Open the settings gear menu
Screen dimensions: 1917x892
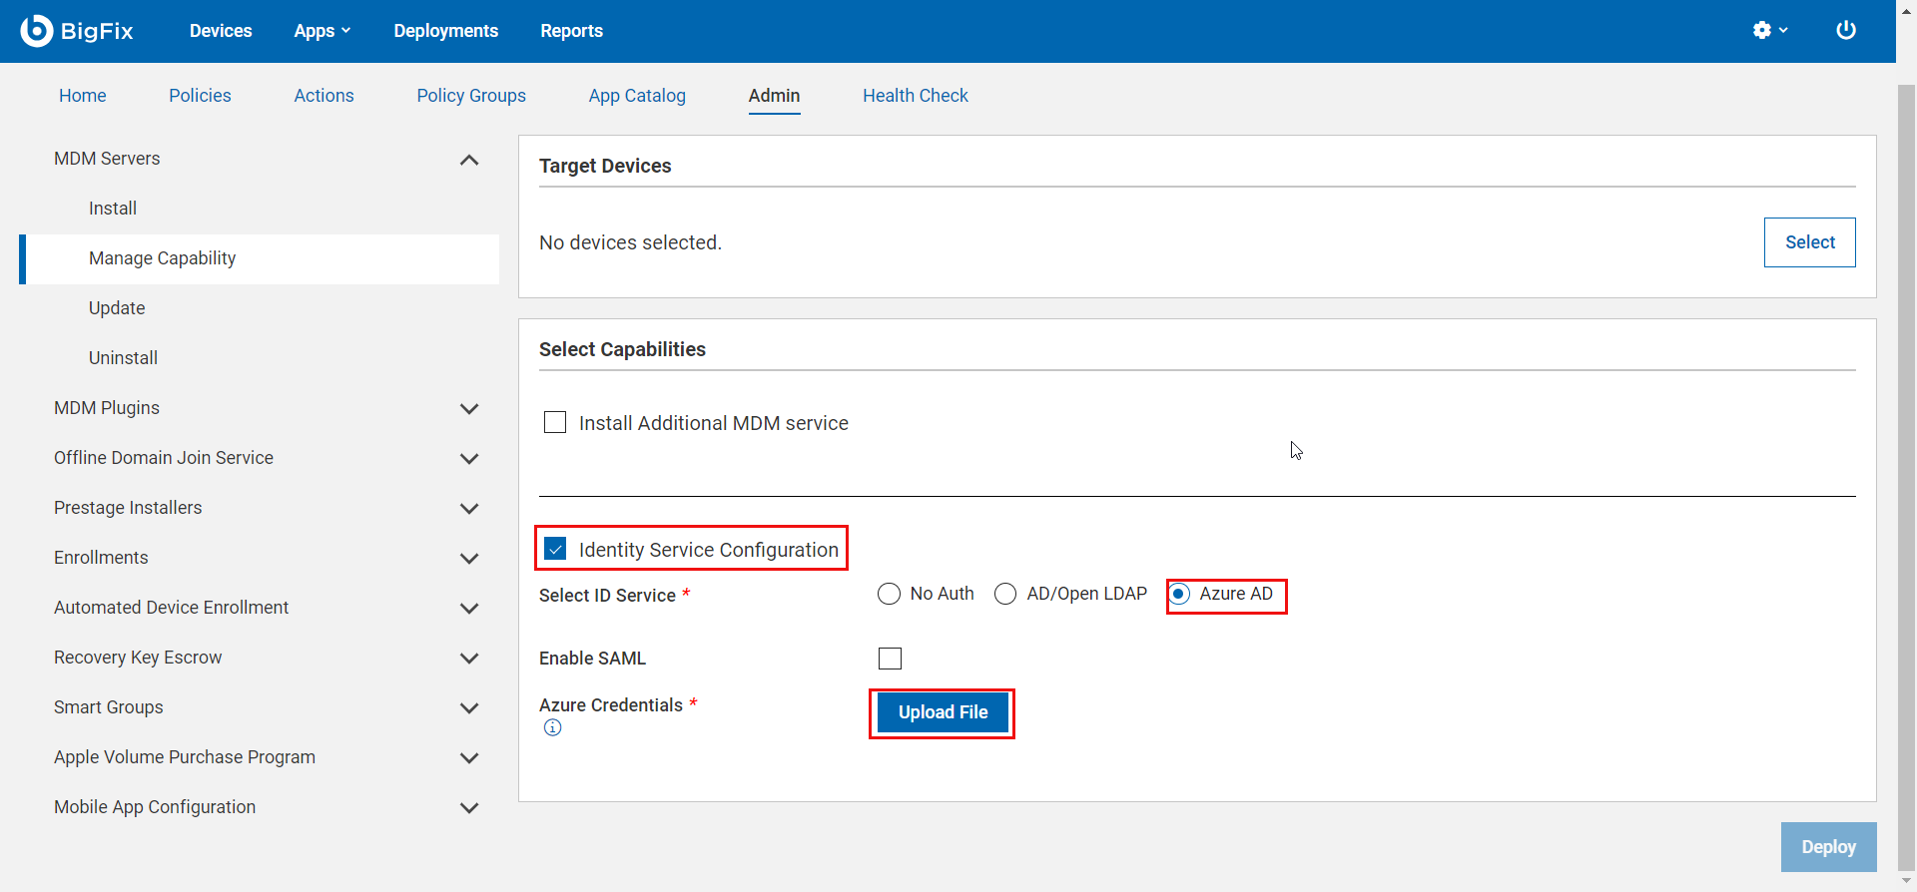point(1769,30)
